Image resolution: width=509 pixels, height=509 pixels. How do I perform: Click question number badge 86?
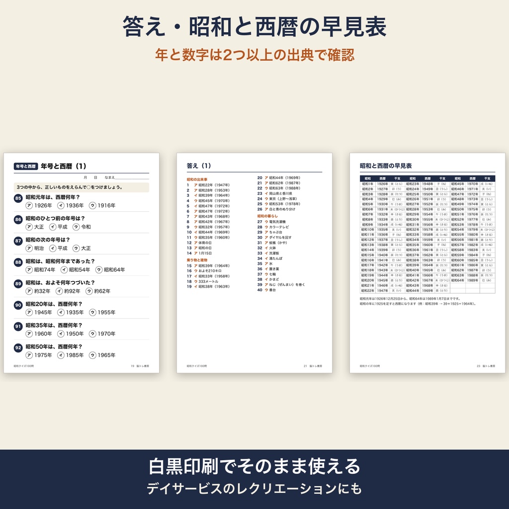tap(18, 219)
